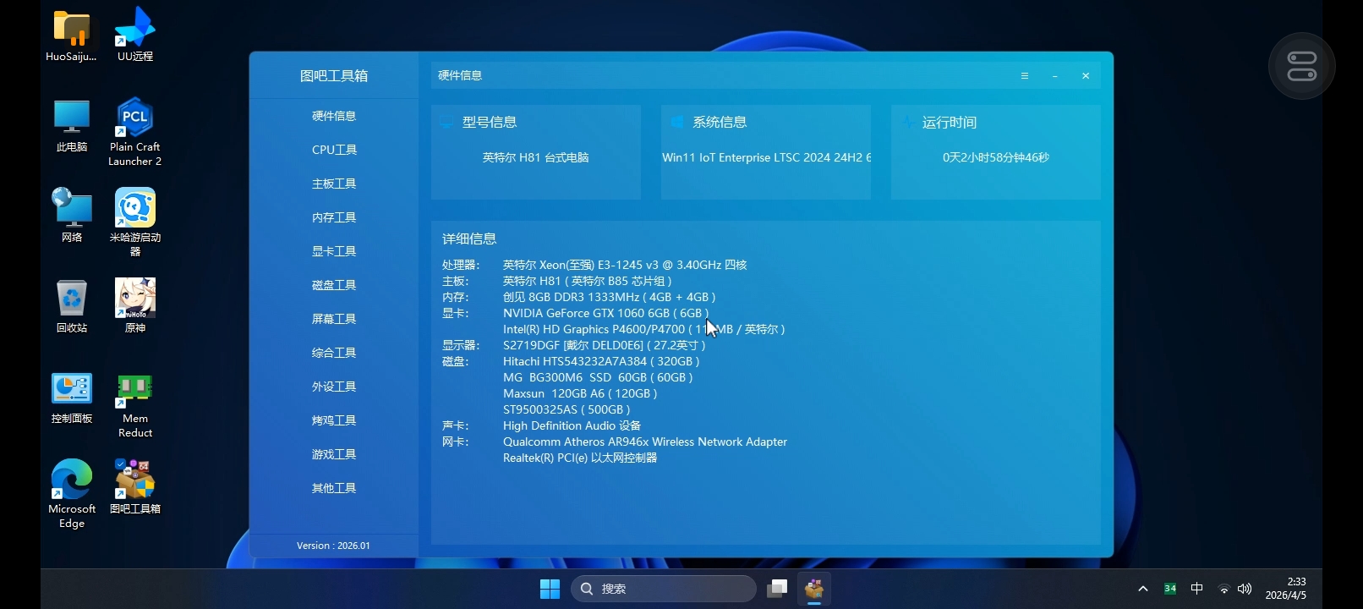Click the Qualcomm Atheros AR946x adapter line

click(645, 442)
